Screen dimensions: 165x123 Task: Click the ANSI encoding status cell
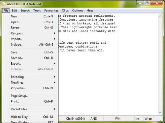point(96,119)
